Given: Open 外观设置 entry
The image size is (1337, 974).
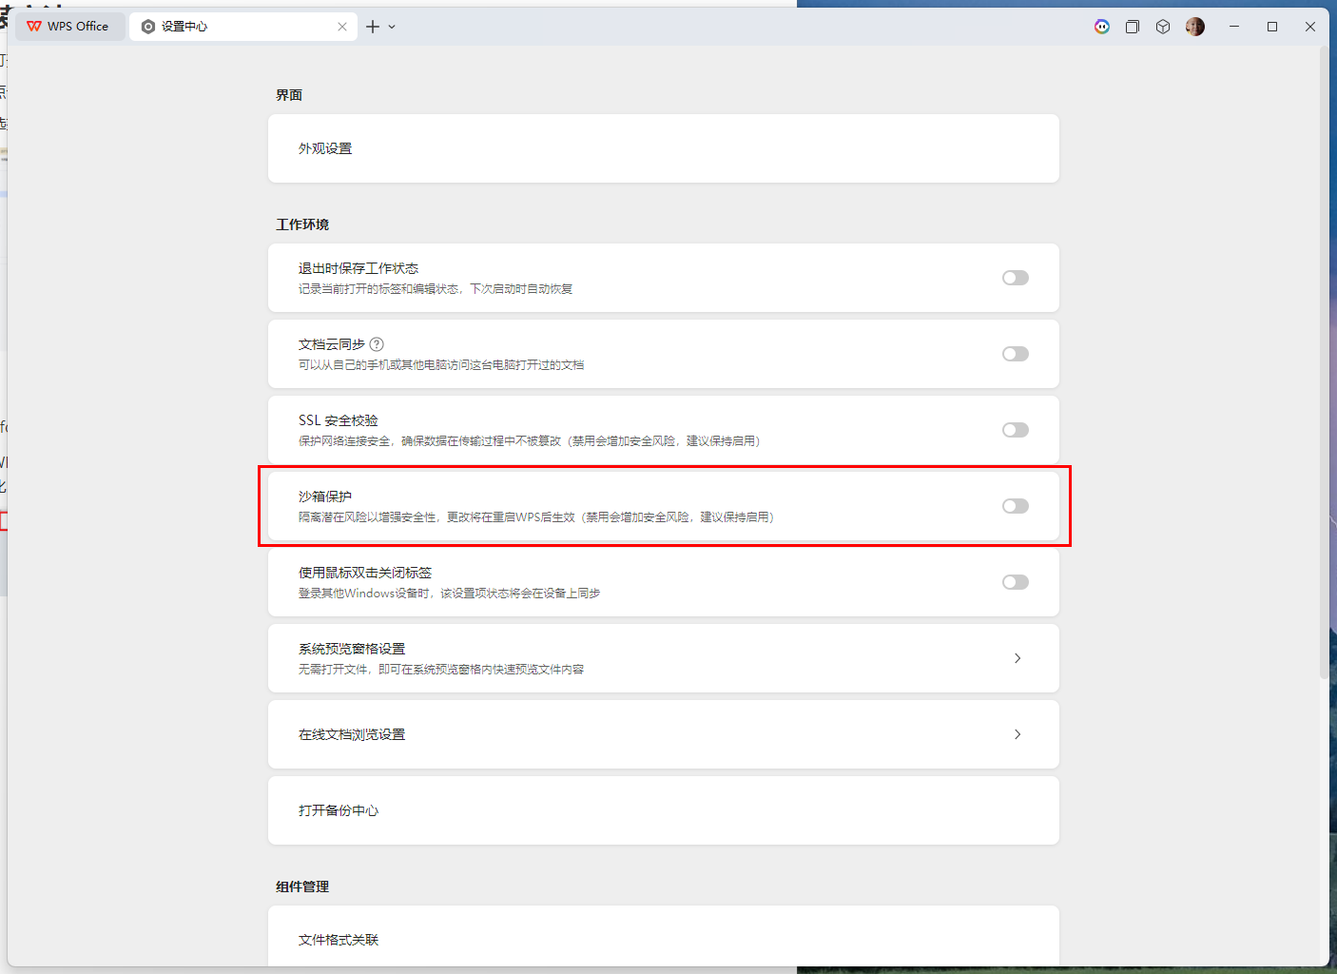Looking at the screenshot, I should click(x=325, y=148).
